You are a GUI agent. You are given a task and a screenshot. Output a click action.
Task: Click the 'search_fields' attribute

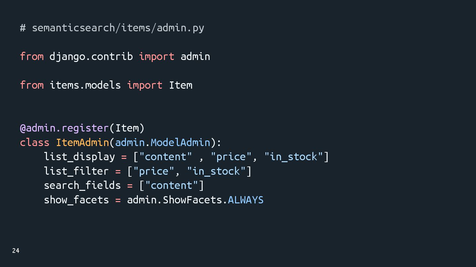tap(82, 185)
